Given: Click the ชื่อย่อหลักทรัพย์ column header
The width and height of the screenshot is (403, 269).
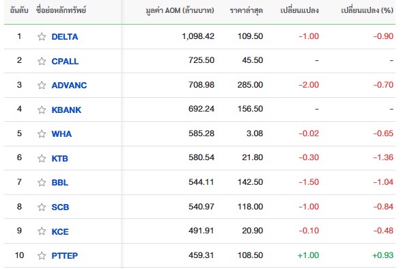Looking at the screenshot, I should [61, 10].
